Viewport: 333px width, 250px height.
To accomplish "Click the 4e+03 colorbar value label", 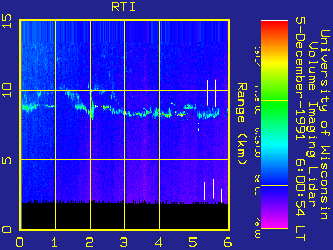I will click(258, 228).
